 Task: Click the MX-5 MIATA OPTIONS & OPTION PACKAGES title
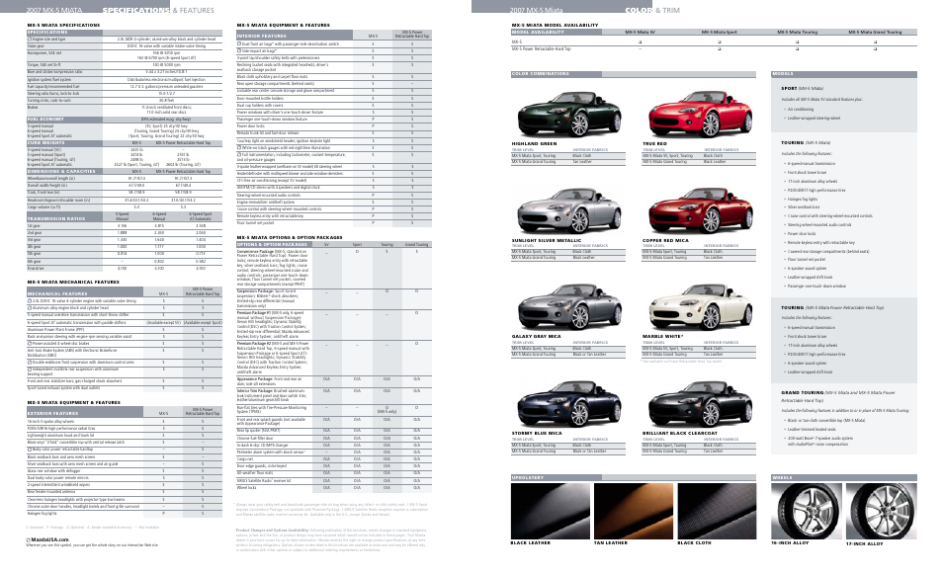290,237
